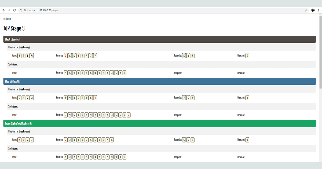Select the Green Rouleur discard card 3
322x169 pixels.
pyautogui.click(x=247, y=140)
